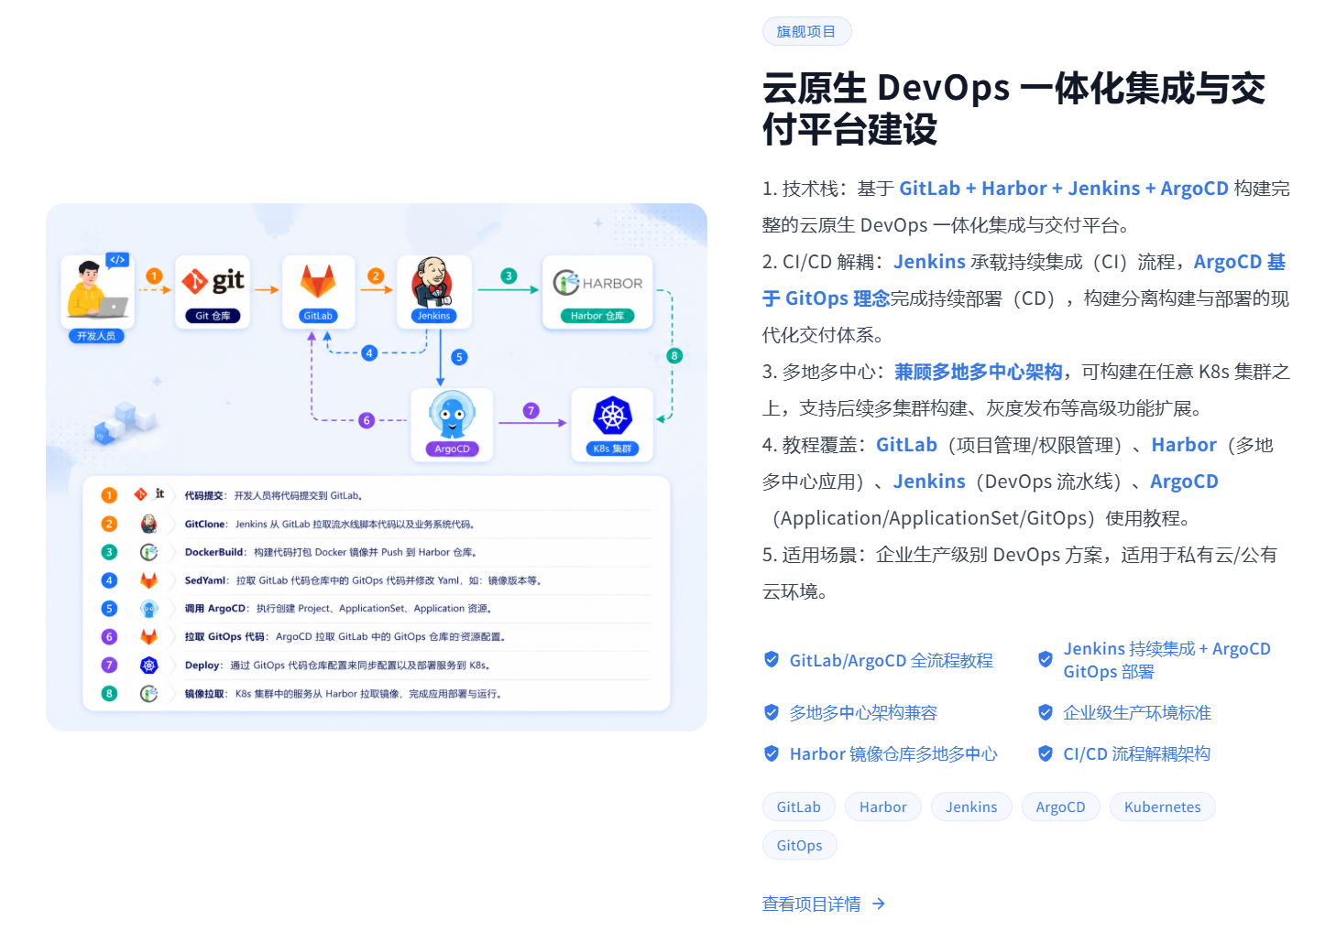Click the bold Harbor text before (多地多中心应用)
The height and width of the screenshot is (931, 1325).
pos(1184,445)
